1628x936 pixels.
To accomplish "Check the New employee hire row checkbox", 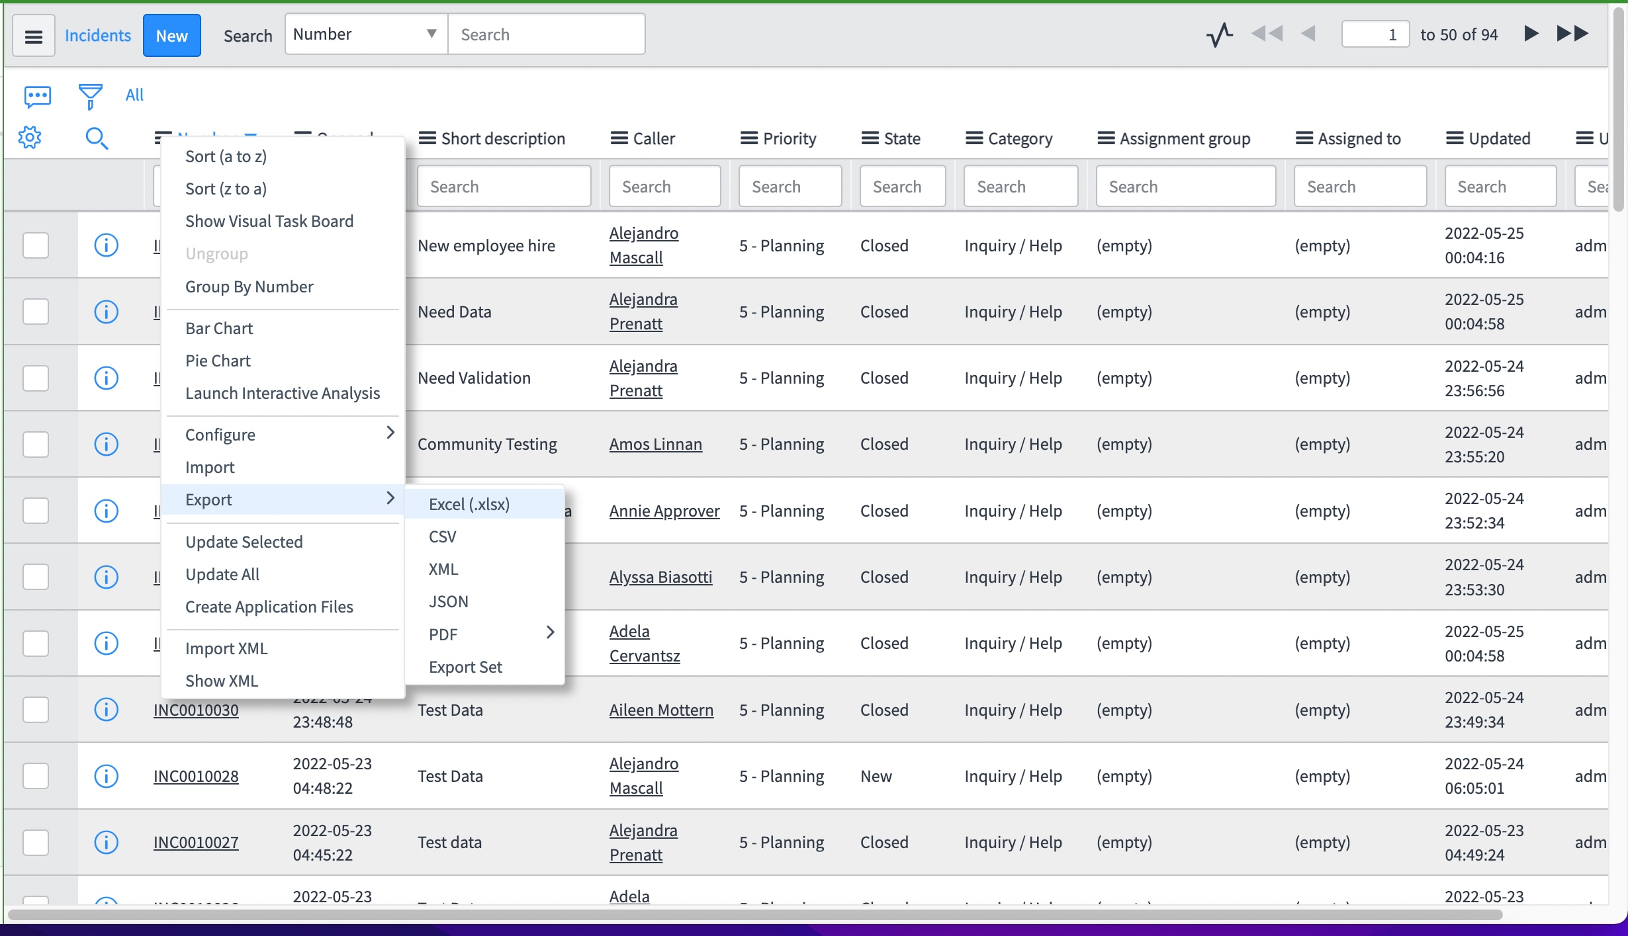I will (36, 245).
